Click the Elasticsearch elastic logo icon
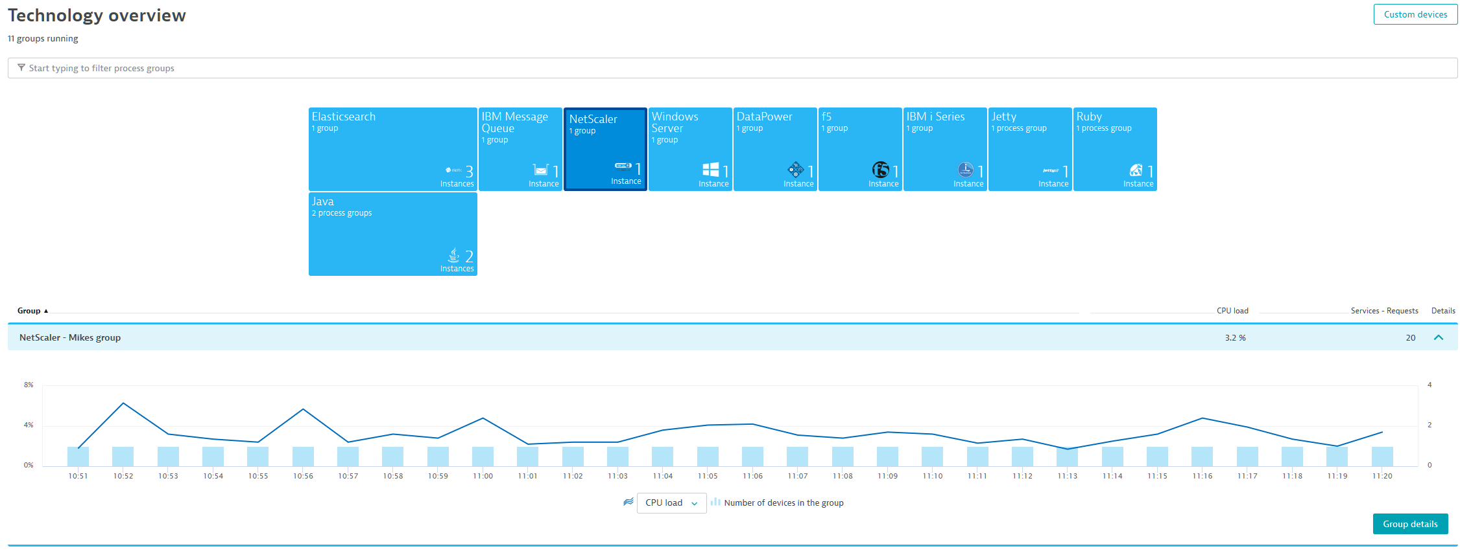 453,170
